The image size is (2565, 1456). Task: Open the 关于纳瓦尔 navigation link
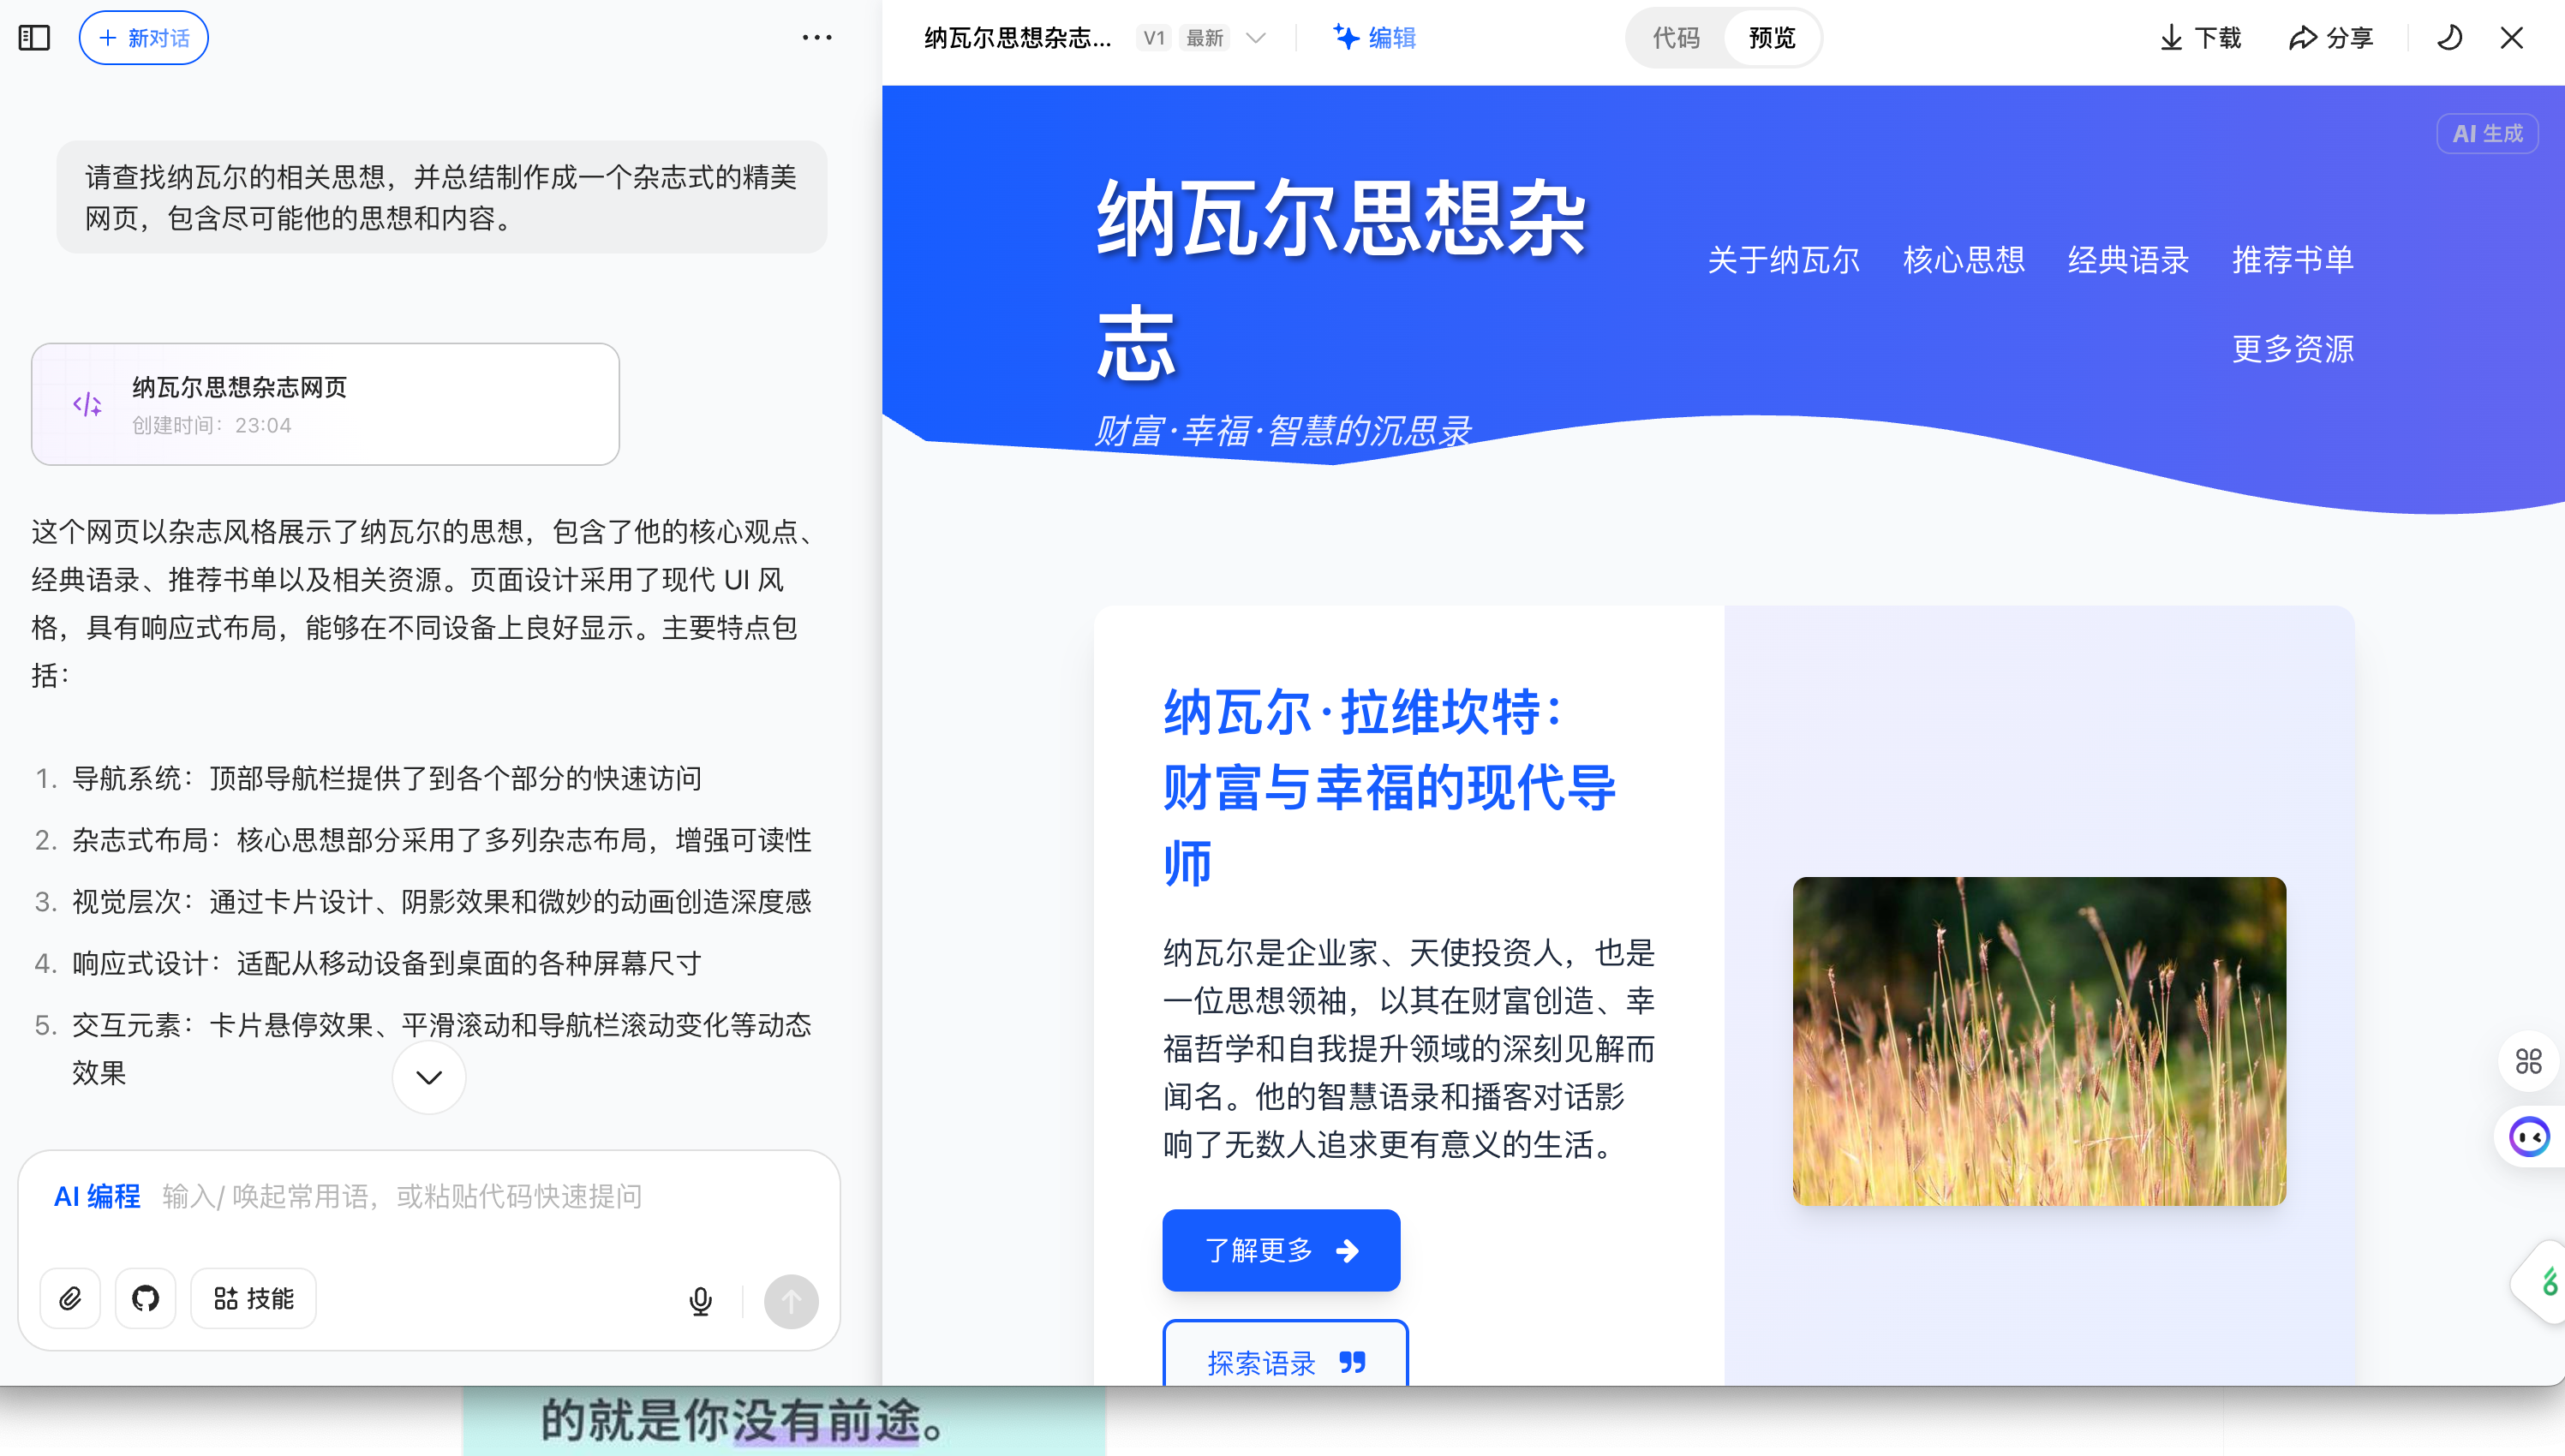[1784, 260]
